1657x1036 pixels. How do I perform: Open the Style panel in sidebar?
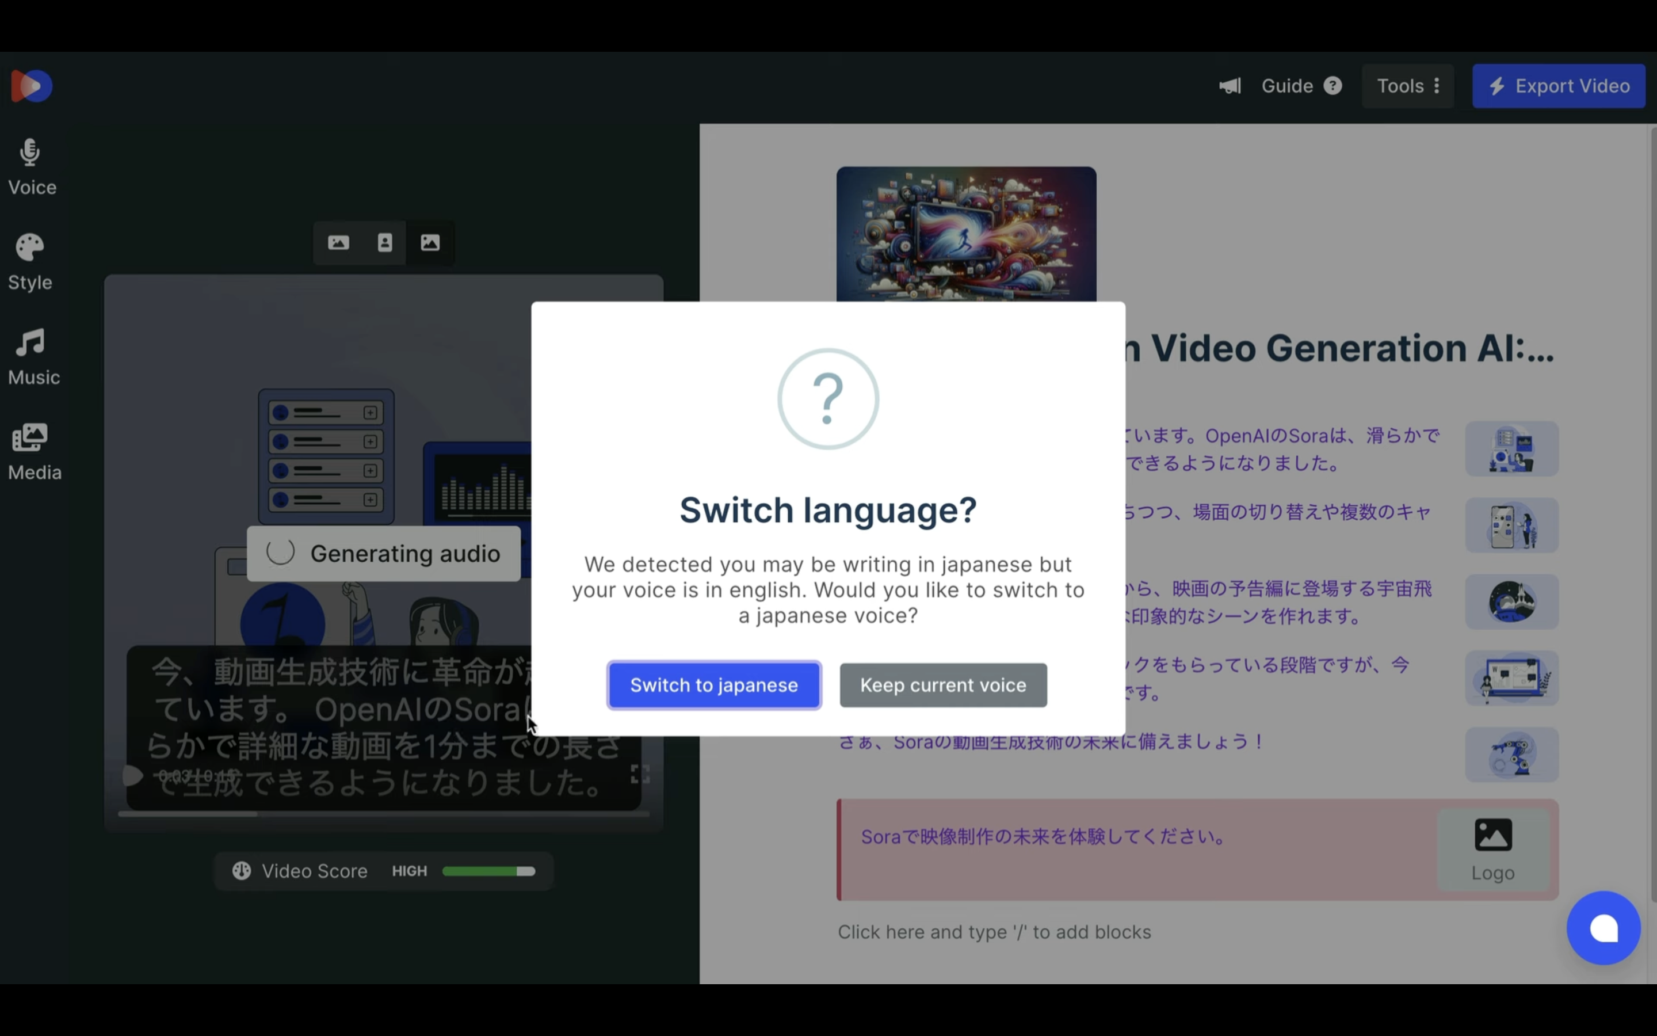click(30, 262)
